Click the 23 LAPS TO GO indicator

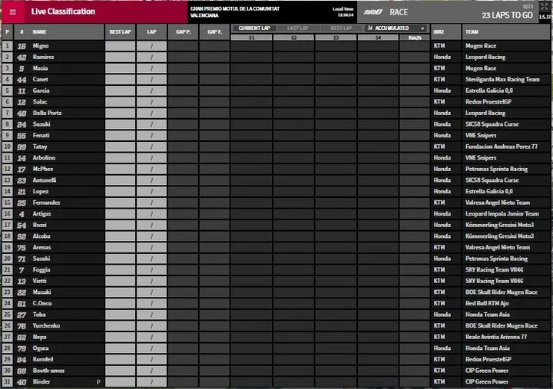click(x=507, y=15)
